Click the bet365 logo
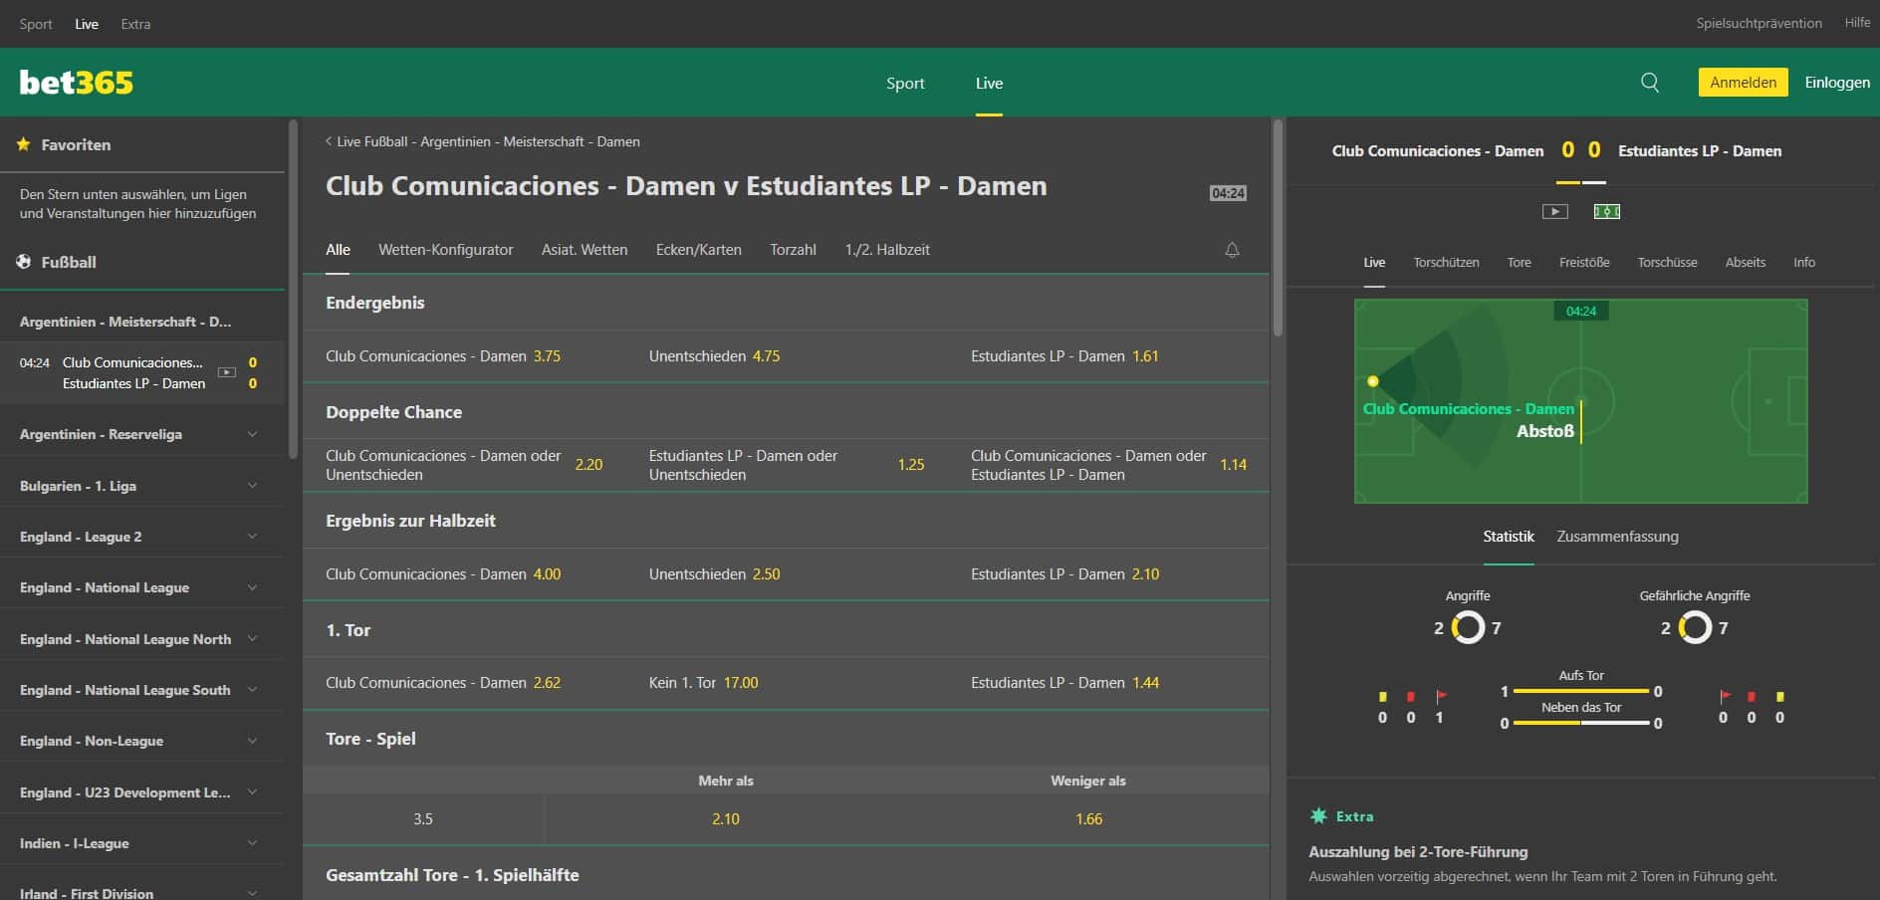Image resolution: width=1880 pixels, height=900 pixels. pyautogui.click(x=77, y=83)
